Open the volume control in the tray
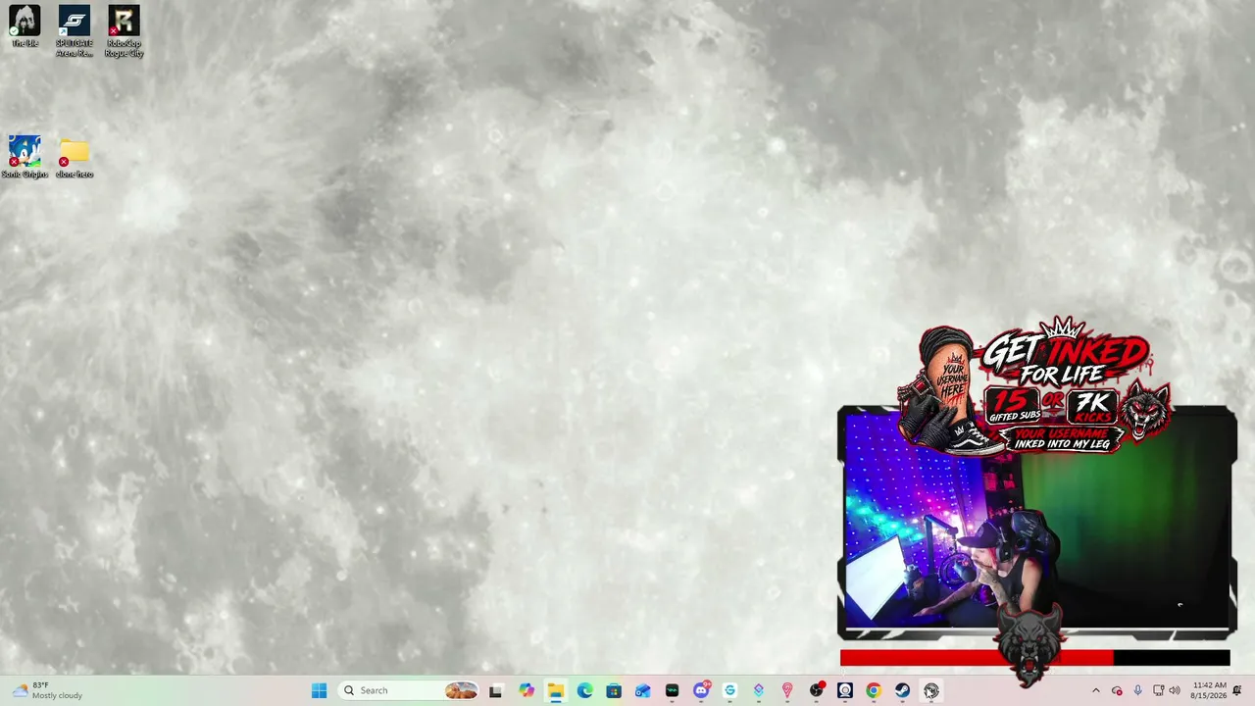Viewport: 1255px width, 706px height. click(x=1175, y=690)
